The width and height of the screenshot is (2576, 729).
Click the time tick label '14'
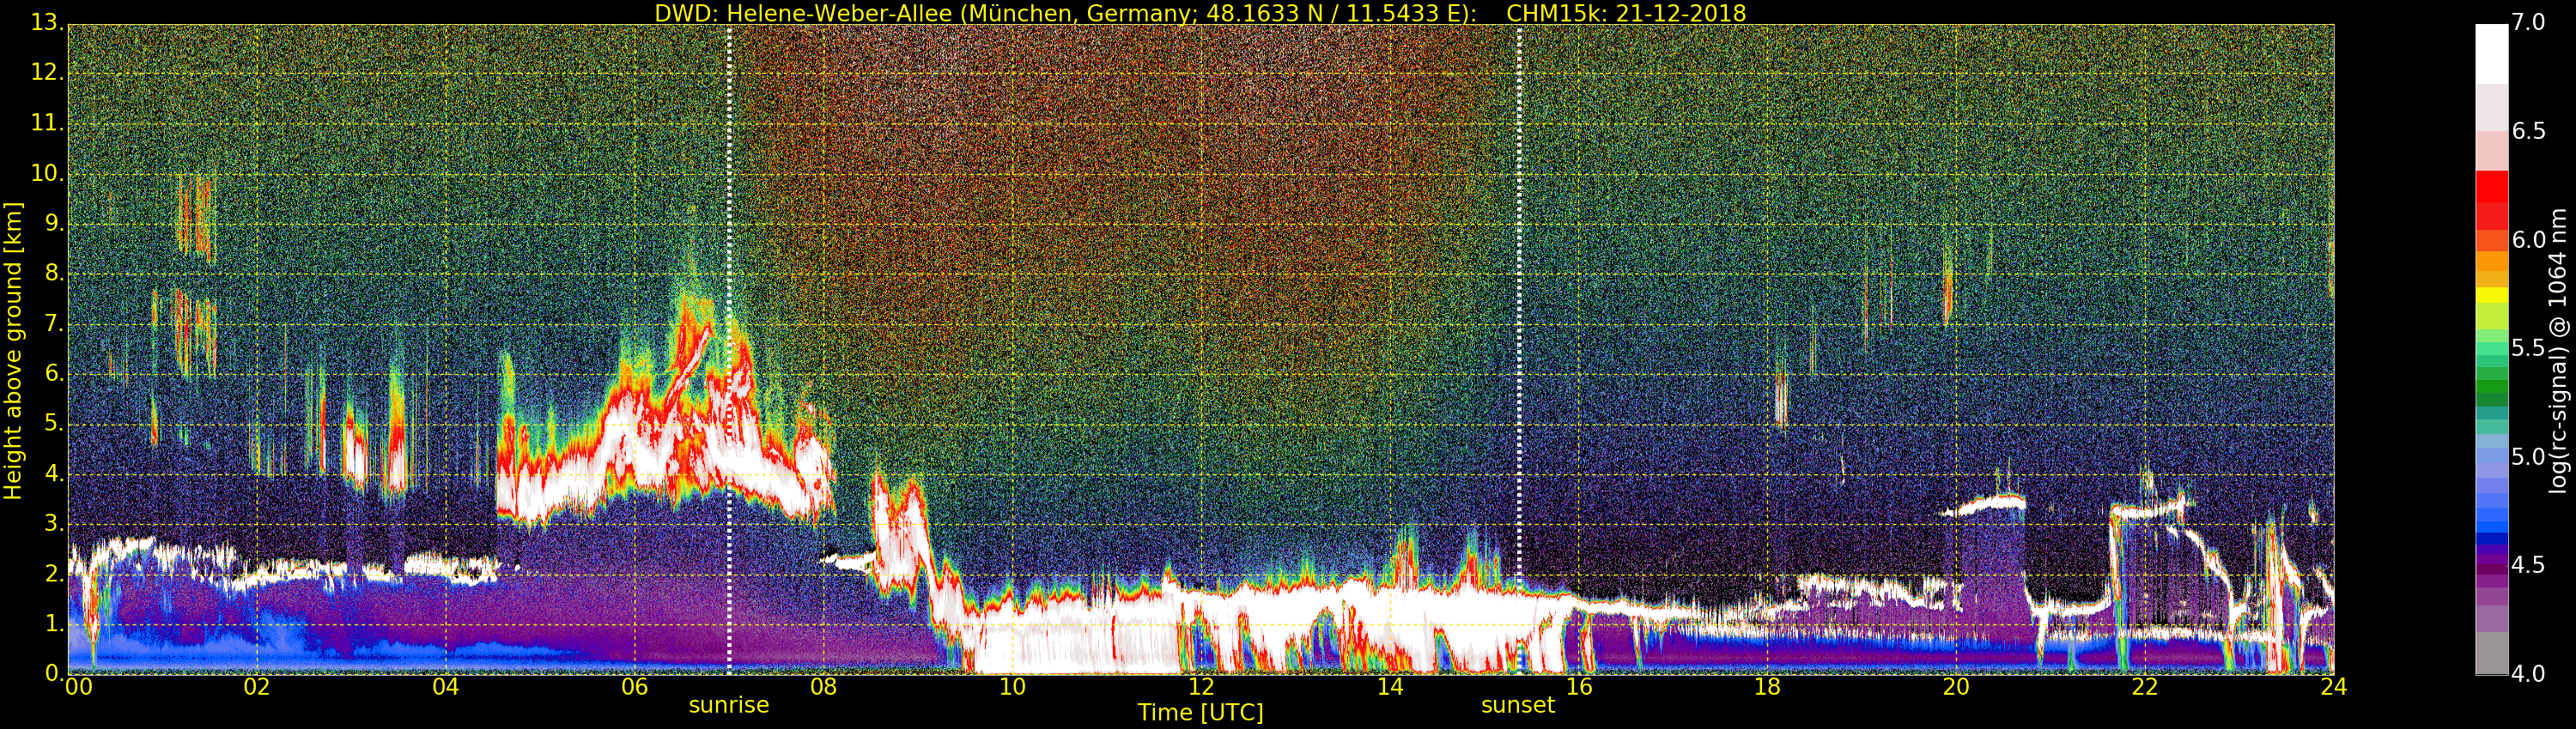click(1390, 687)
